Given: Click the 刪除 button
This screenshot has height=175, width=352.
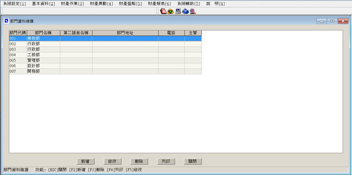Looking at the screenshot, I should [139, 161].
